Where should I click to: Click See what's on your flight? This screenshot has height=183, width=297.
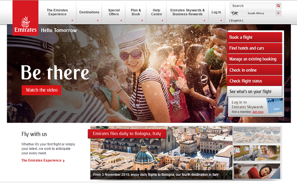pyautogui.click(x=255, y=91)
